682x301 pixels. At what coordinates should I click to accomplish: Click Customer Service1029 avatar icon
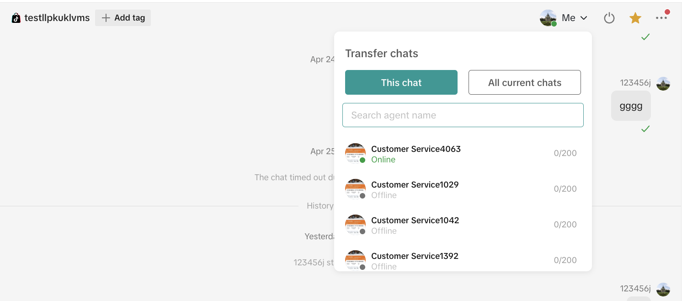point(355,189)
